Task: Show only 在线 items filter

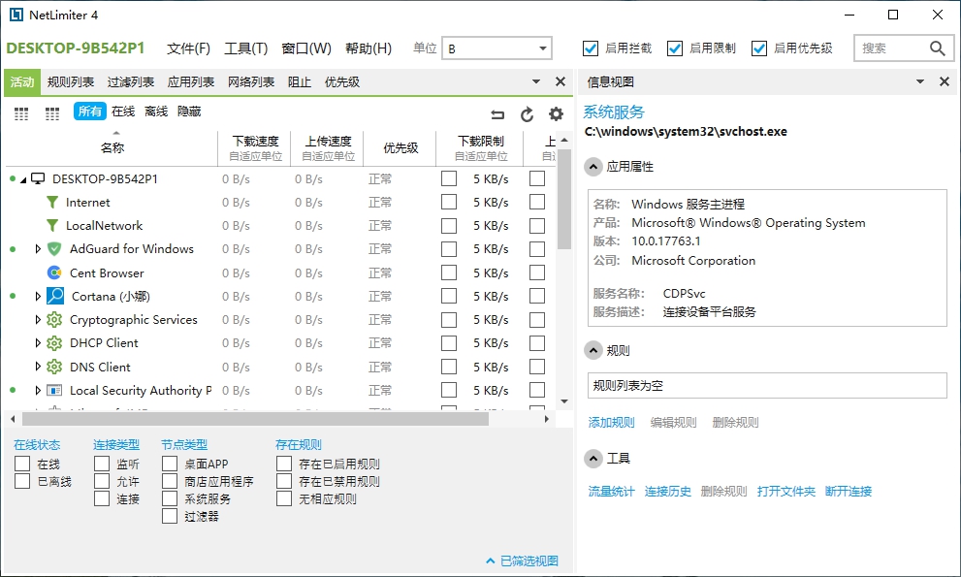Action: click(x=123, y=111)
